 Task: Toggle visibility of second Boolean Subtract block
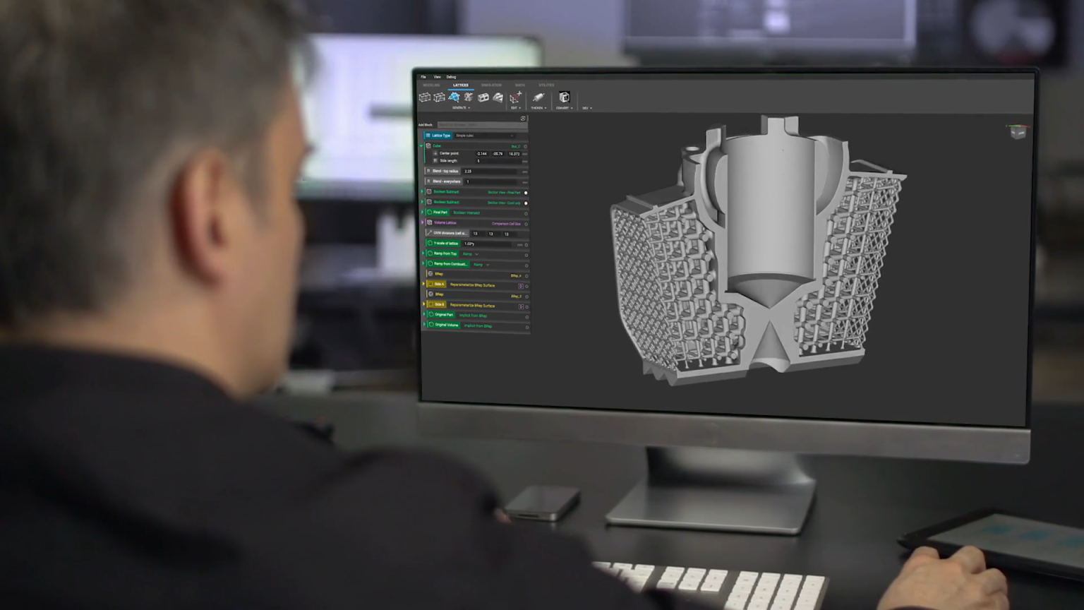526,203
